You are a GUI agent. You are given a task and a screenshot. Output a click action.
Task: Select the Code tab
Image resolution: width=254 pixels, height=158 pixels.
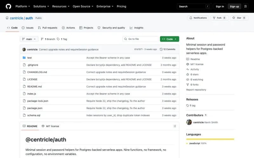click(x=12, y=28)
